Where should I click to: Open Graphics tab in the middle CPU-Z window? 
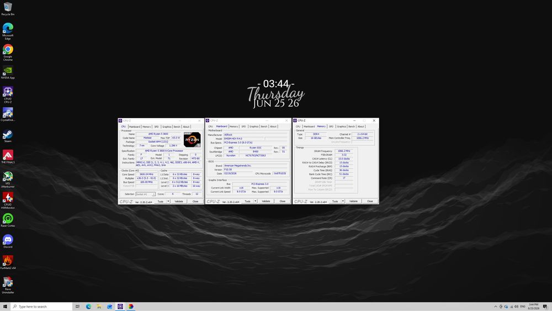click(x=254, y=126)
